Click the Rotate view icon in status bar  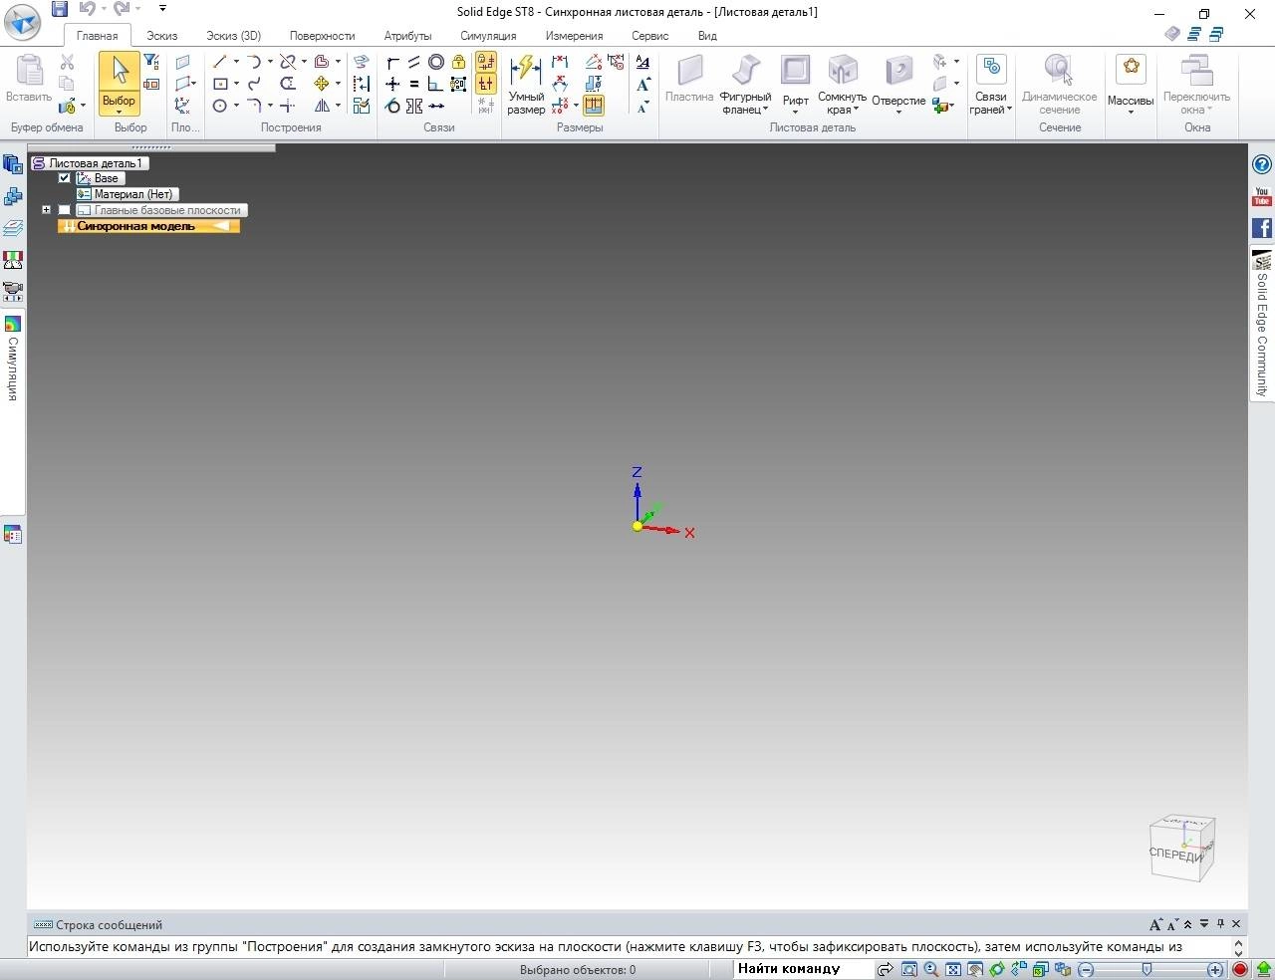[997, 969]
